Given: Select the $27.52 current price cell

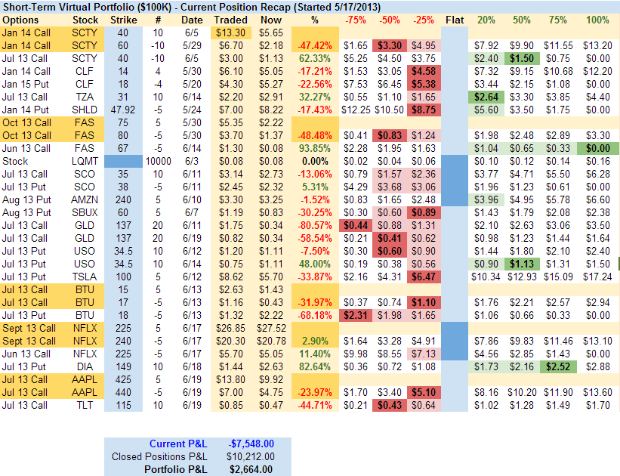Looking at the screenshot, I should click(x=271, y=328).
